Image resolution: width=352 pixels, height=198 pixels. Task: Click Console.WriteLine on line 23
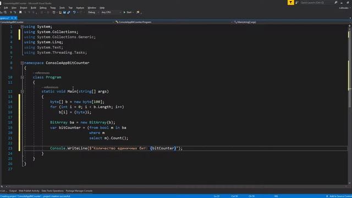click(x=68, y=148)
